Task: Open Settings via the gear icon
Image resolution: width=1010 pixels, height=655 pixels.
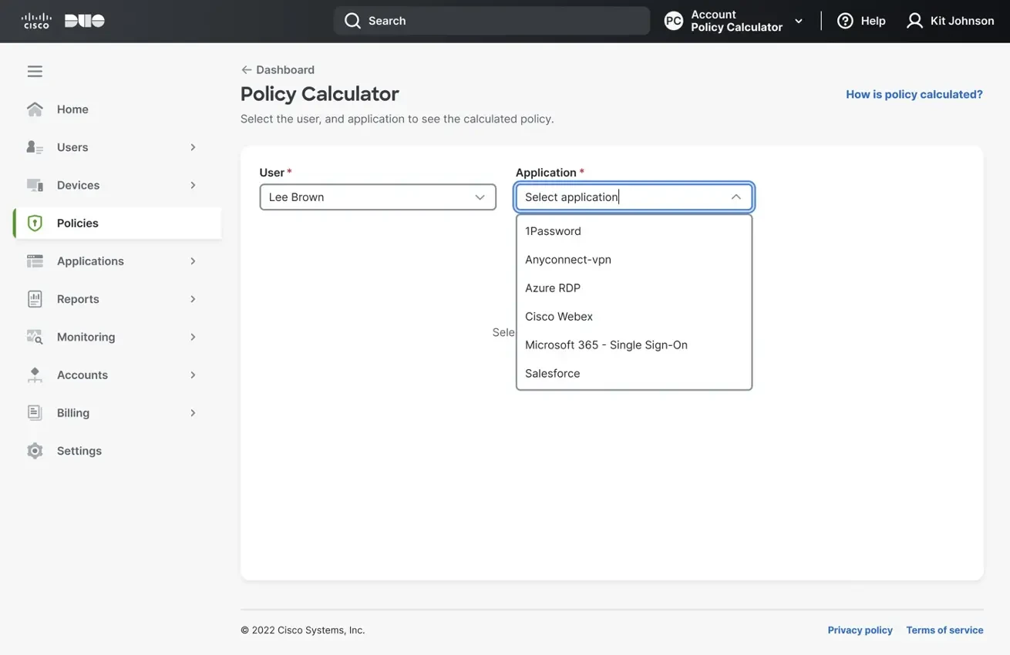Action: [x=35, y=450]
